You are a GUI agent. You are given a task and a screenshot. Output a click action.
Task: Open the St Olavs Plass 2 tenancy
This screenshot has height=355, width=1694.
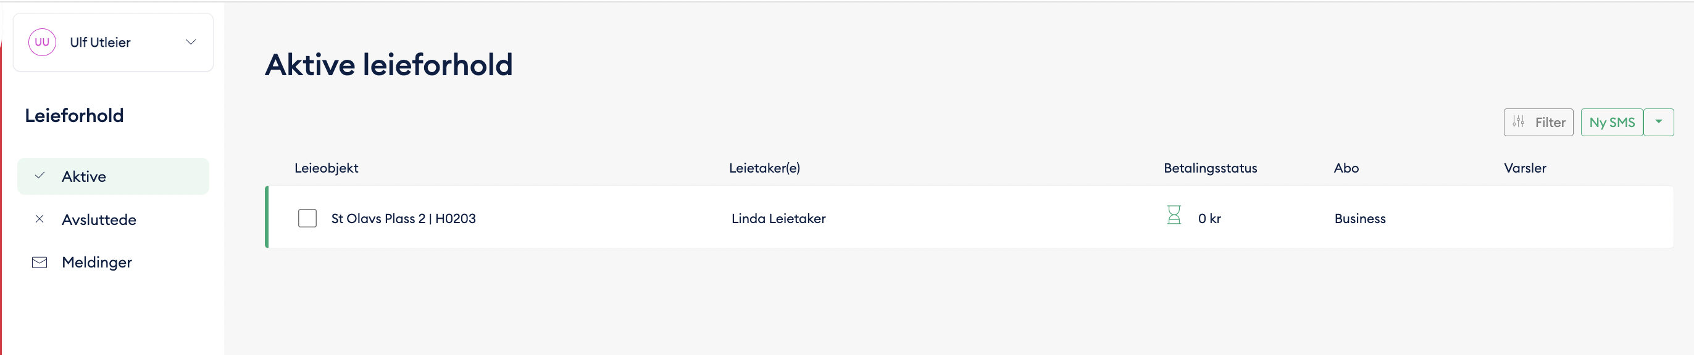(x=403, y=218)
